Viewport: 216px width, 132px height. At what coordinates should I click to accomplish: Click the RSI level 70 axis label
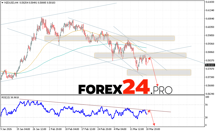tap(207, 105)
